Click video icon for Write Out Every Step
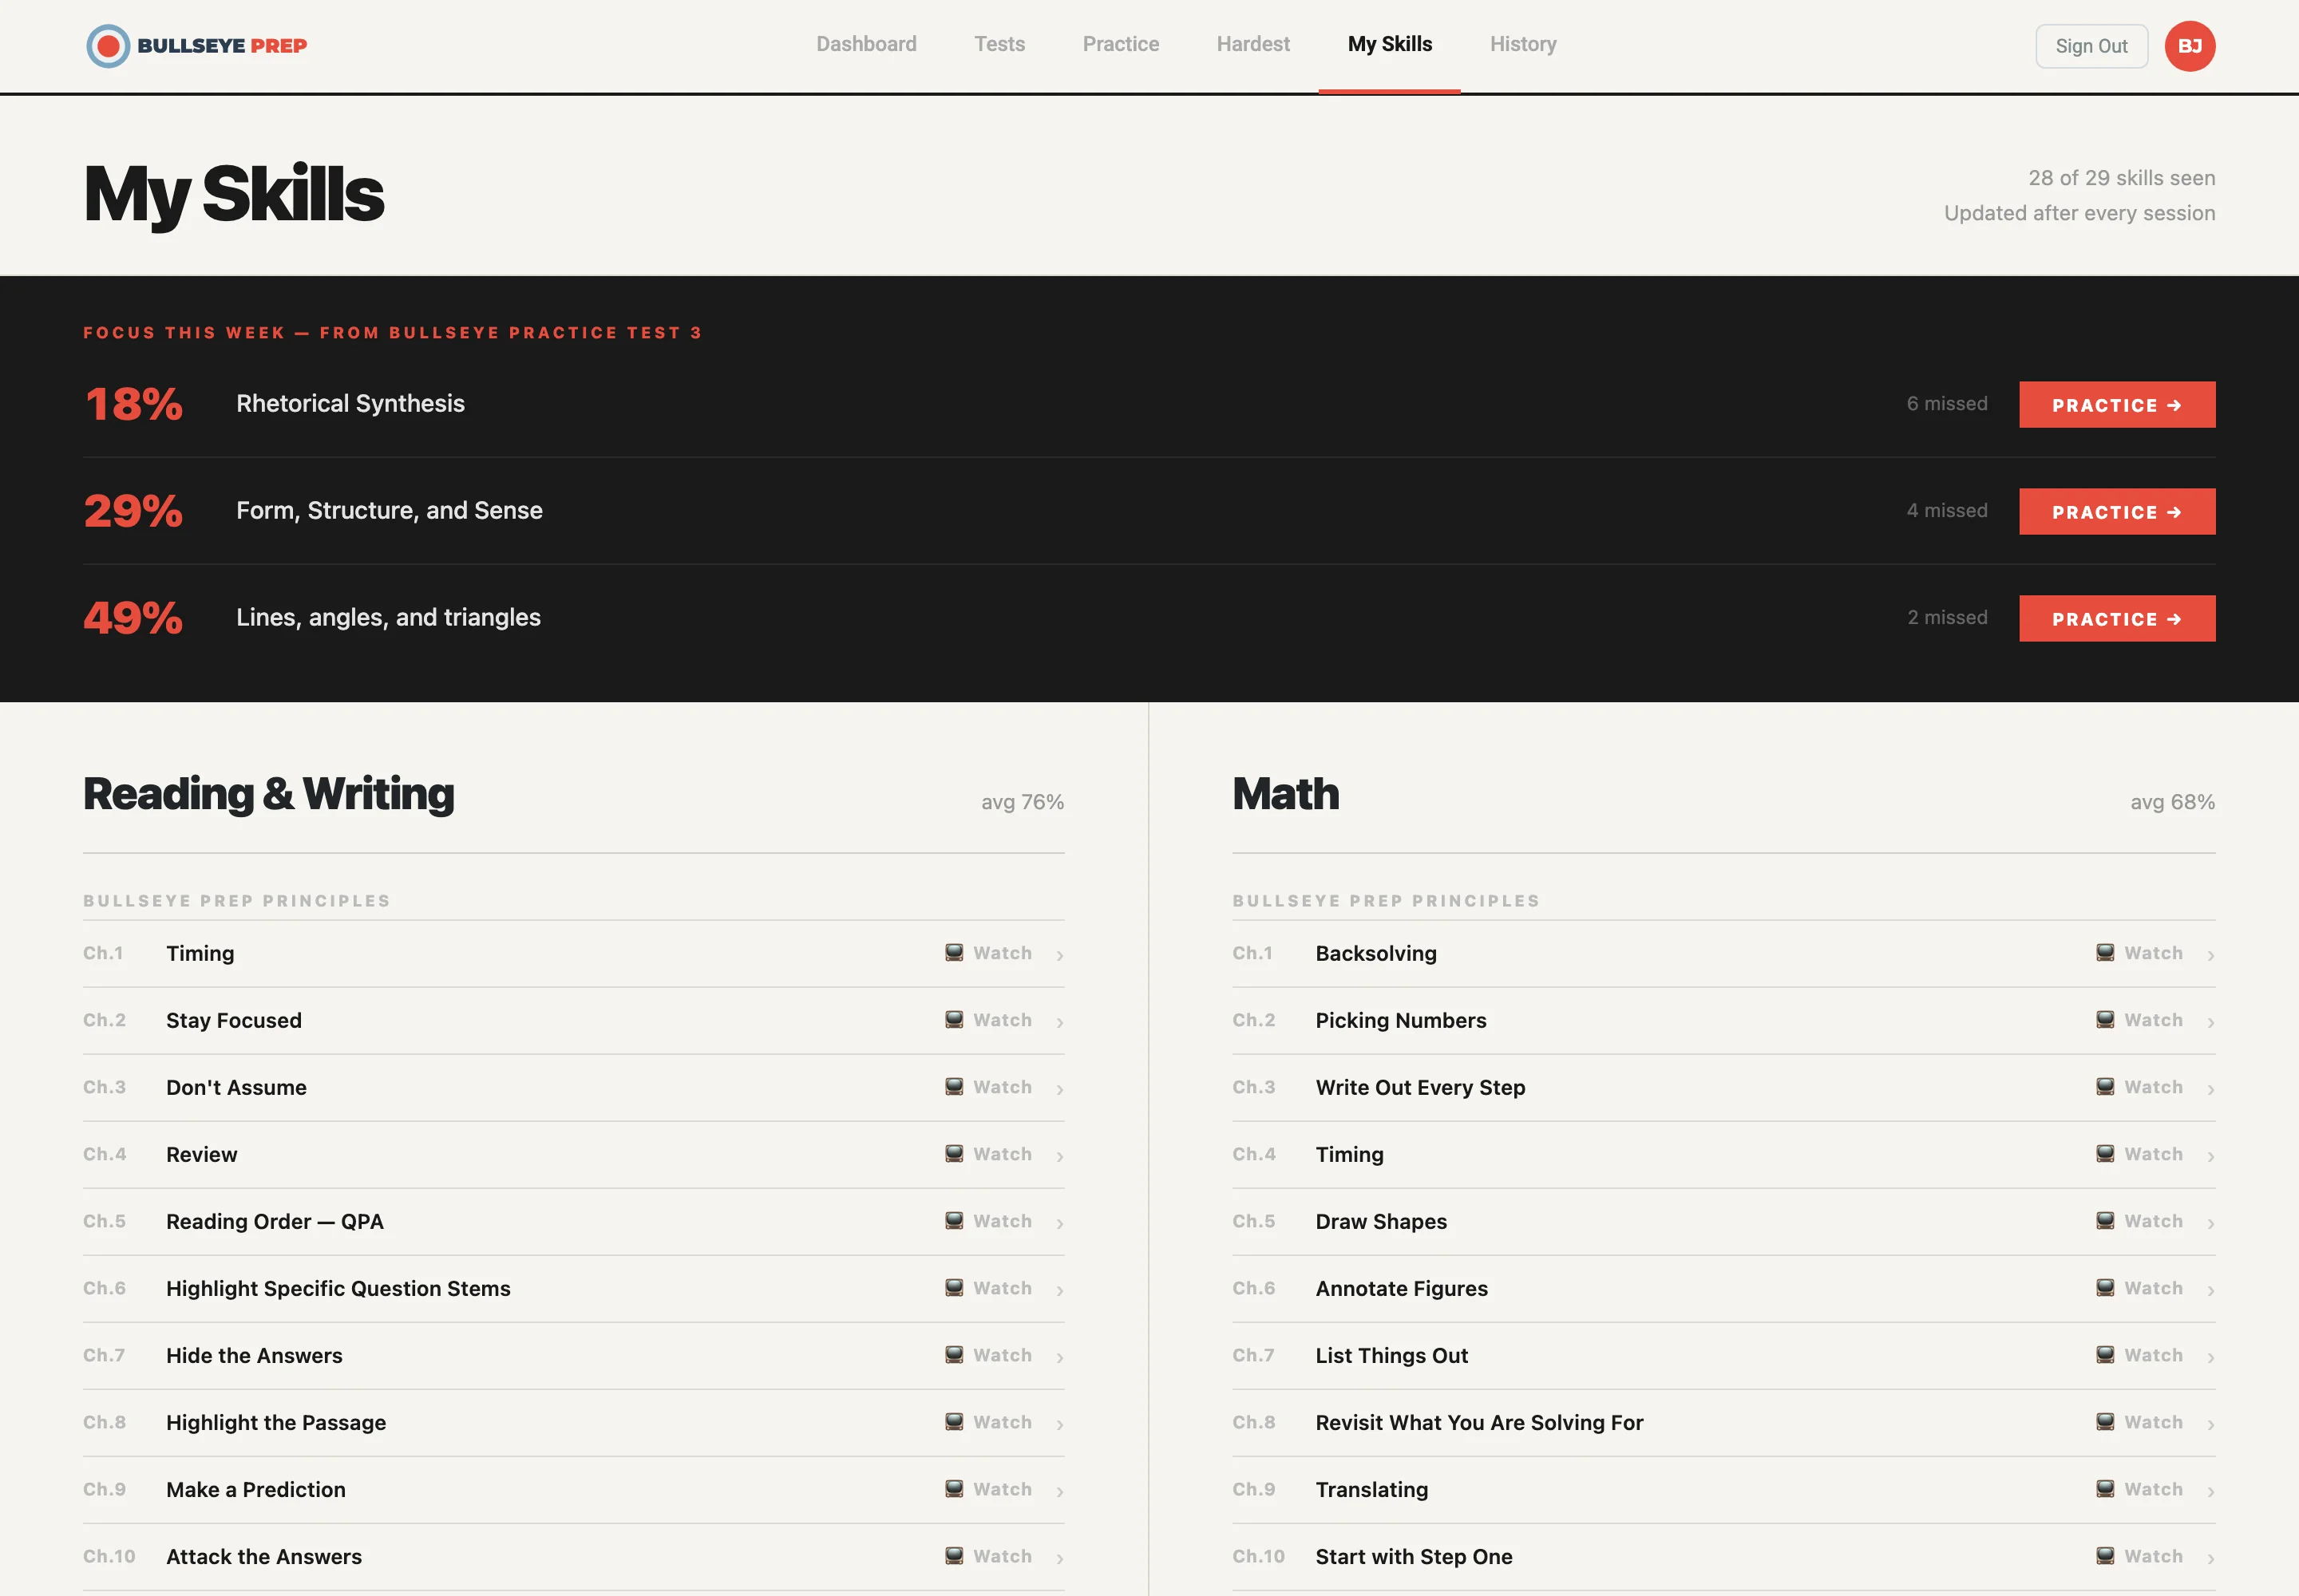This screenshot has width=2299, height=1596. point(2105,1087)
